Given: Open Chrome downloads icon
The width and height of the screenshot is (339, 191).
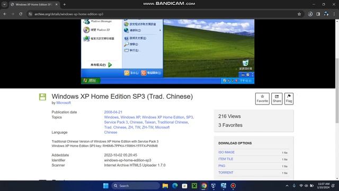Looking at the screenshot, I should click(310, 14).
